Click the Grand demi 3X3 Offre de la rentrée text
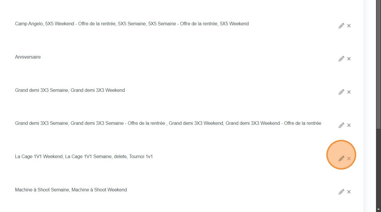 (168, 123)
